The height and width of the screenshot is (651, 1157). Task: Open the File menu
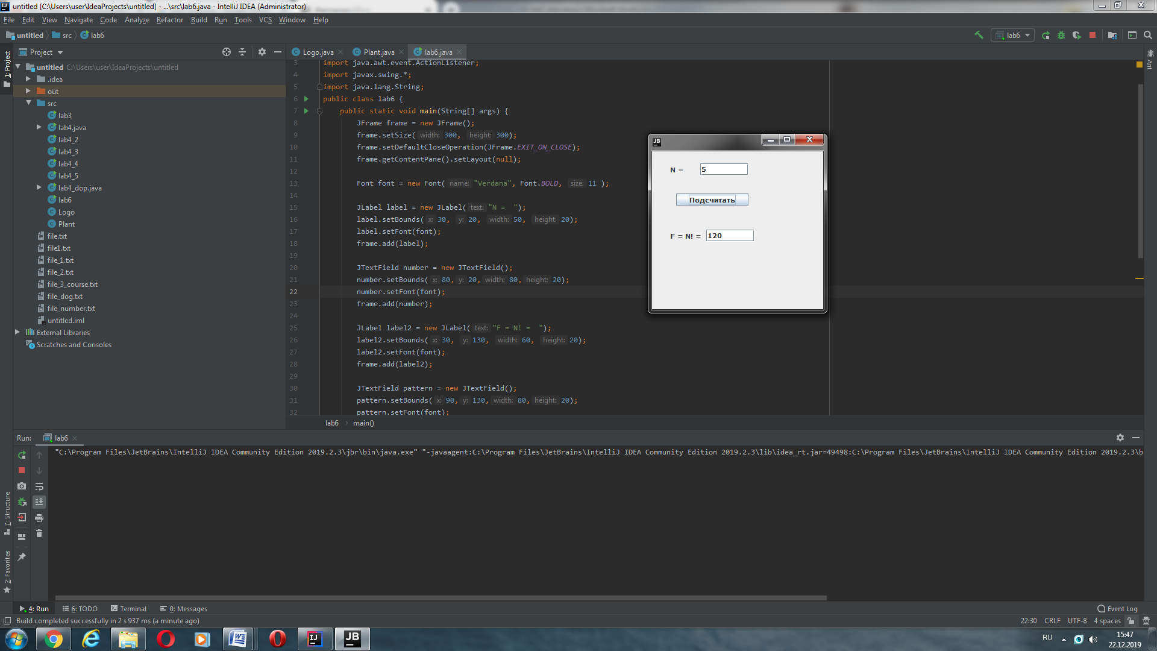(x=9, y=20)
